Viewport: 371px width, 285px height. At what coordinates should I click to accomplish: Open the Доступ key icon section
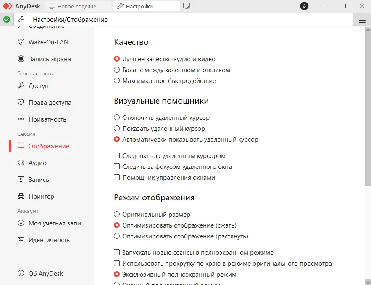tap(21, 86)
